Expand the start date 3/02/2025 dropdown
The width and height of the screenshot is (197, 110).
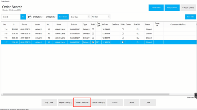pyautogui.click(x=43, y=17)
